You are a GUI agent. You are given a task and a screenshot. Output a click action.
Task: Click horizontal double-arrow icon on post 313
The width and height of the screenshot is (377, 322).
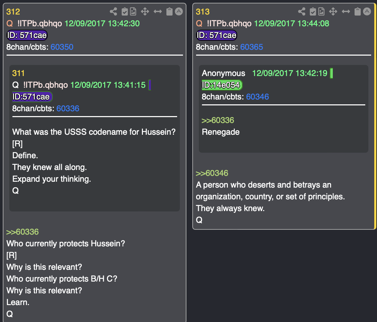(346, 12)
